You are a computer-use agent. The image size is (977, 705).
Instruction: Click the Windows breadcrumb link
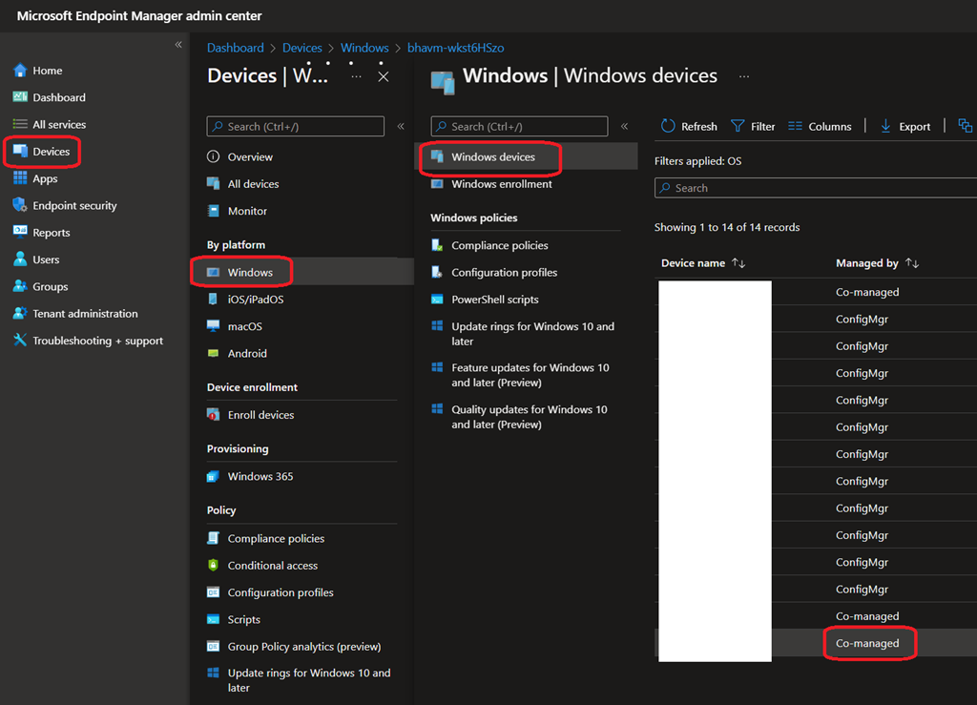[x=364, y=48]
